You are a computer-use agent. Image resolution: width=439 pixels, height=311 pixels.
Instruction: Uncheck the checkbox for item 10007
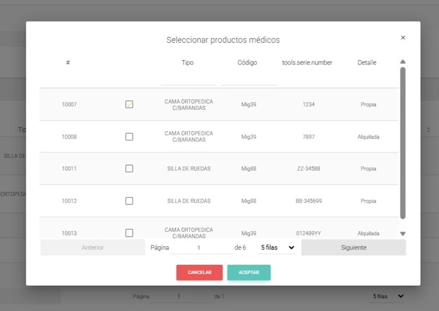129,105
